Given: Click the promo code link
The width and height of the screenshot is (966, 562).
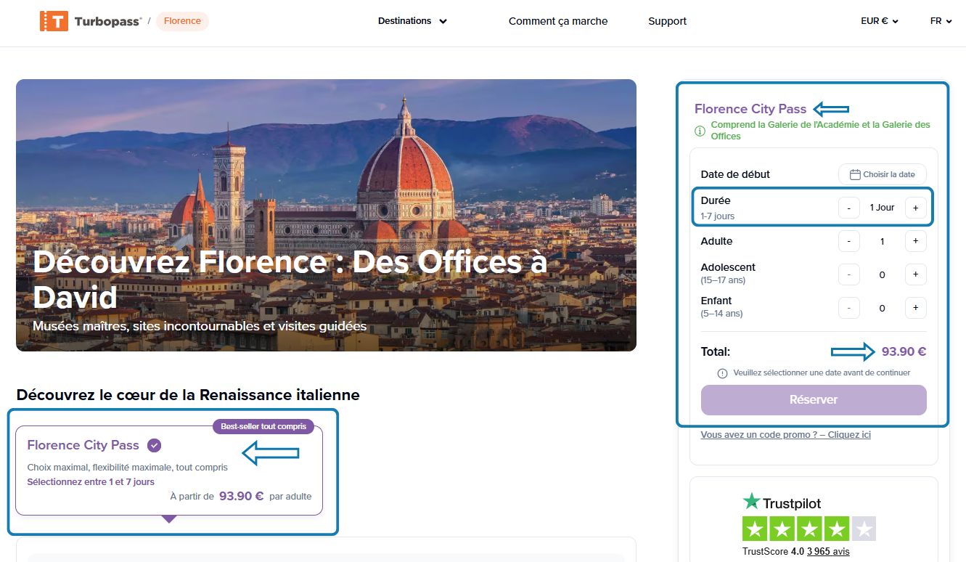Looking at the screenshot, I should click(785, 435).
